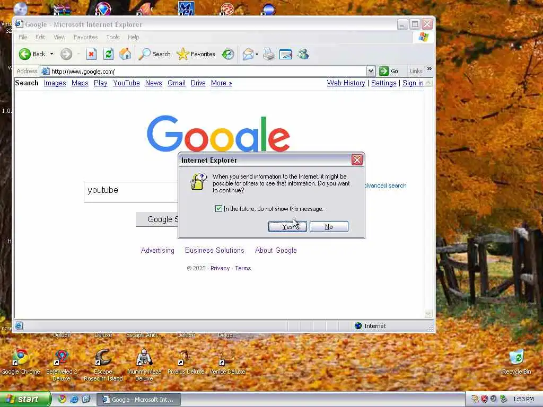Click the Back arrow icon in IE toolbar
The width and height of the screenshot is (543, 407).
pos(25,54)
